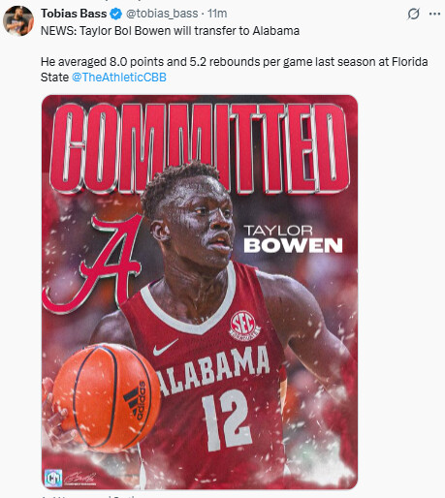Viewport: 445px width, 498px height.
Task: Click the Tobias Bass display name
Action: (74, 14)
